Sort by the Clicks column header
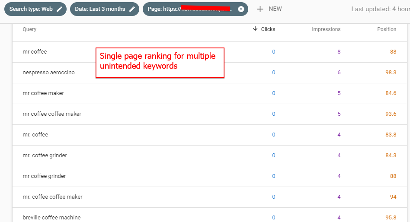The image size is (410, 222). point(268,29)
